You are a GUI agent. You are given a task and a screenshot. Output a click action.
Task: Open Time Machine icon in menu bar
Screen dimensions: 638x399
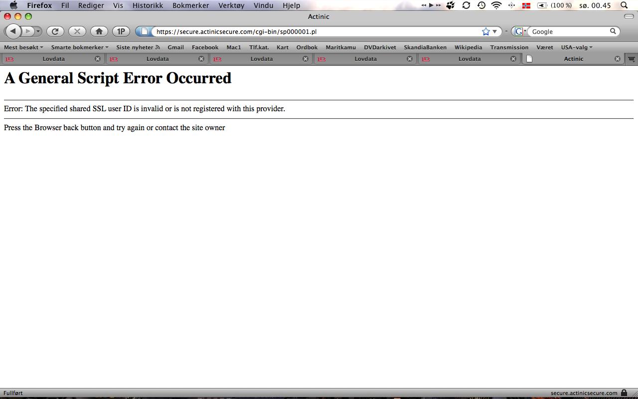coord(481,5)
